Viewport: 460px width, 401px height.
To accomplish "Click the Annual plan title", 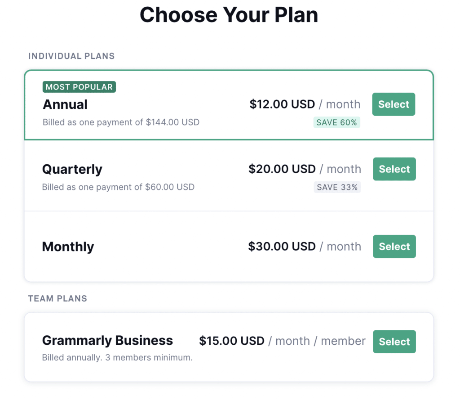I will click(65, 104).
